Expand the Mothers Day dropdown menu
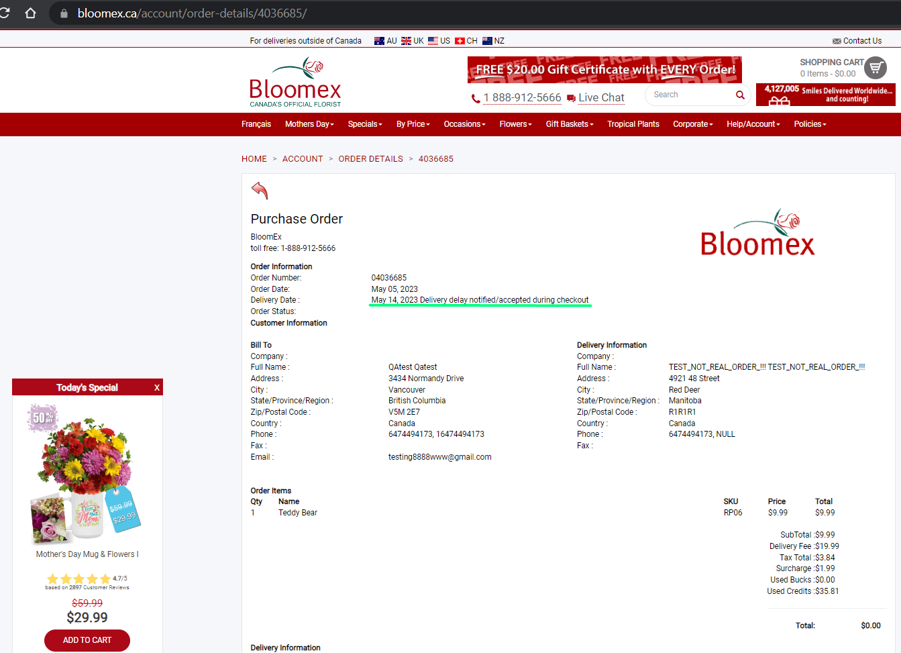901x653 pixels. coord(309,124)
